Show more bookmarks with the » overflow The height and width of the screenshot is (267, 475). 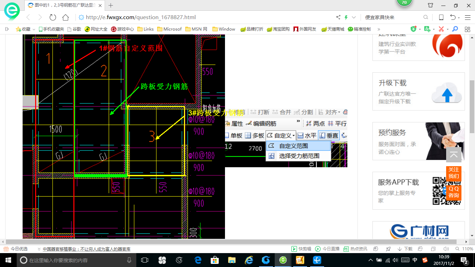(379, 29)
